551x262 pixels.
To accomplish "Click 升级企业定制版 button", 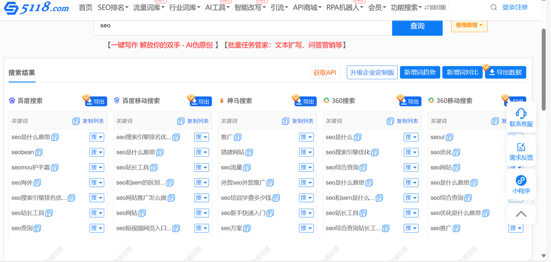I will coord(372,72).
